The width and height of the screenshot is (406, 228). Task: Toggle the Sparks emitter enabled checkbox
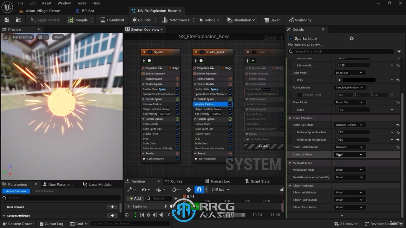point(150,52)
